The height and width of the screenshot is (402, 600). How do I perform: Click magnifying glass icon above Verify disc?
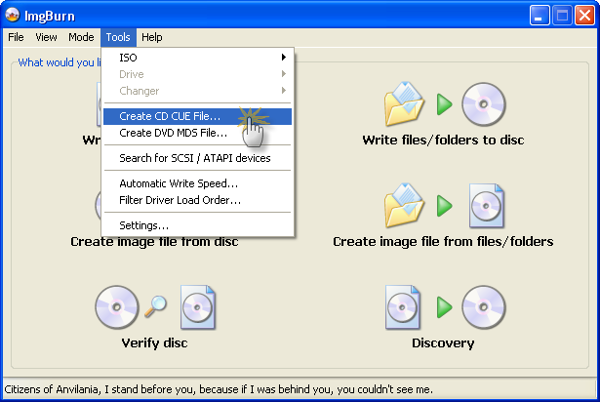coord(155,306)
